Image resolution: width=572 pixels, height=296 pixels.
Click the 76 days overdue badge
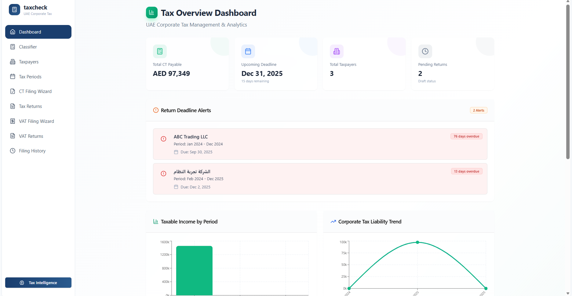(x=466, y=136)
